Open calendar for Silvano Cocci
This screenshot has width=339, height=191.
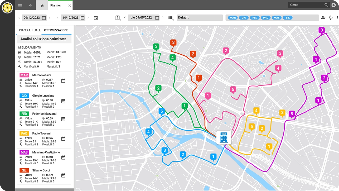tap(63, 175)
